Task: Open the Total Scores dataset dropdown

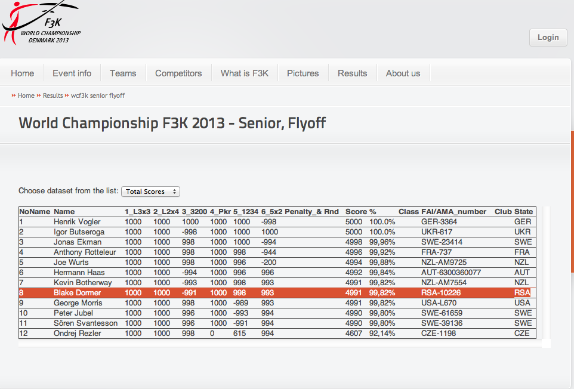Action: pyautogui.click(x=150, y=192)
